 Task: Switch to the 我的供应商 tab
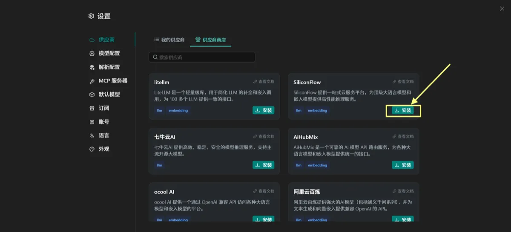tap(169, 40)
